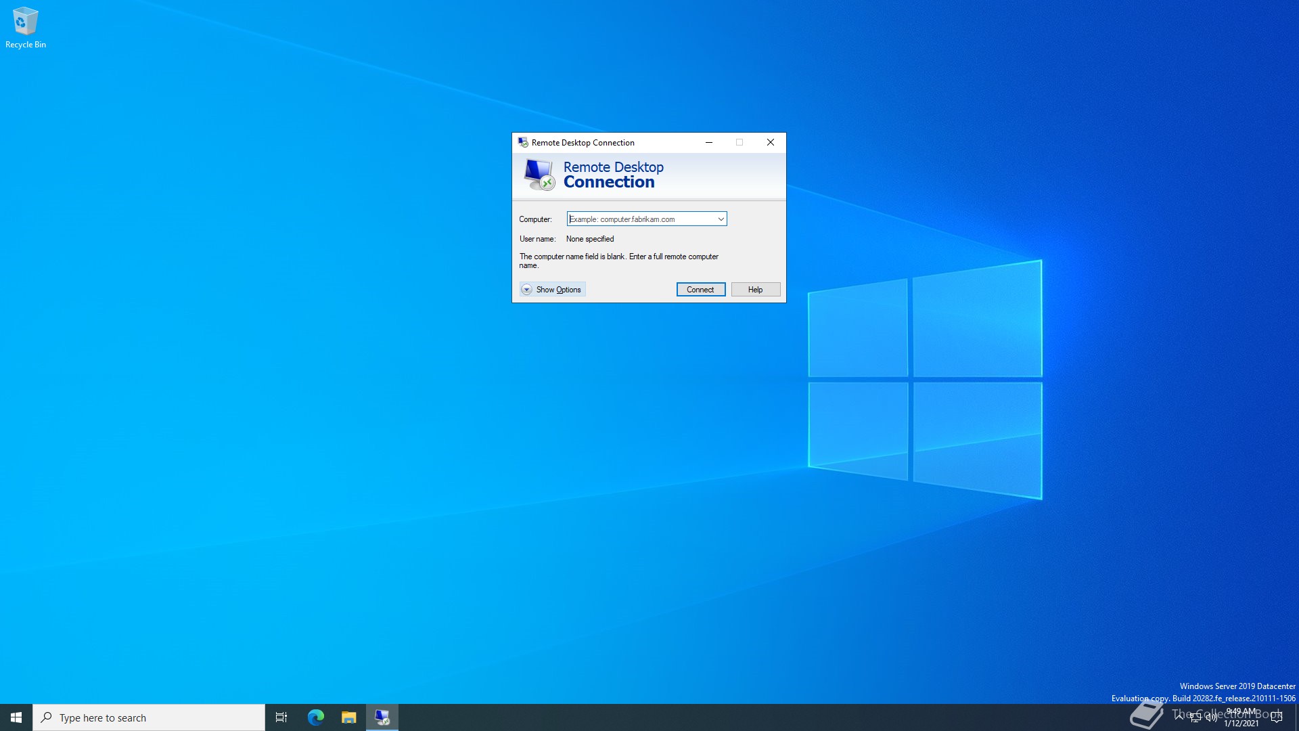1299x731 pixels.
Task: Close the Remote Desktop Connection window
Action: tap(770, 142)
